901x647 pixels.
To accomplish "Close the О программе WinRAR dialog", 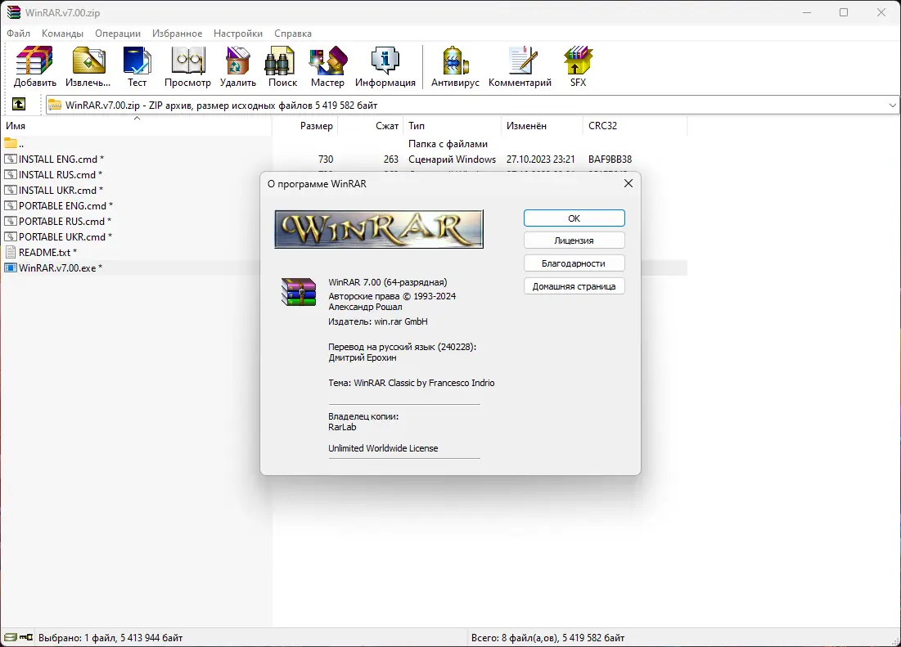I will [x=628, y=183].
